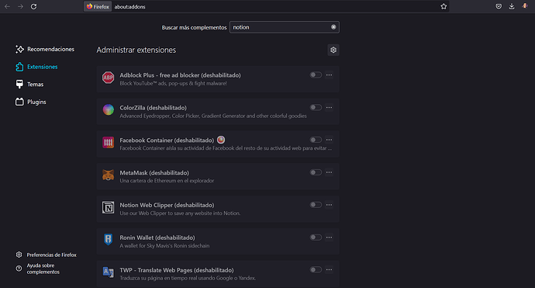This screenshot has width=535, height=288.
Task: Enable the Adblock Plus extension toggle
Action: 316,75
